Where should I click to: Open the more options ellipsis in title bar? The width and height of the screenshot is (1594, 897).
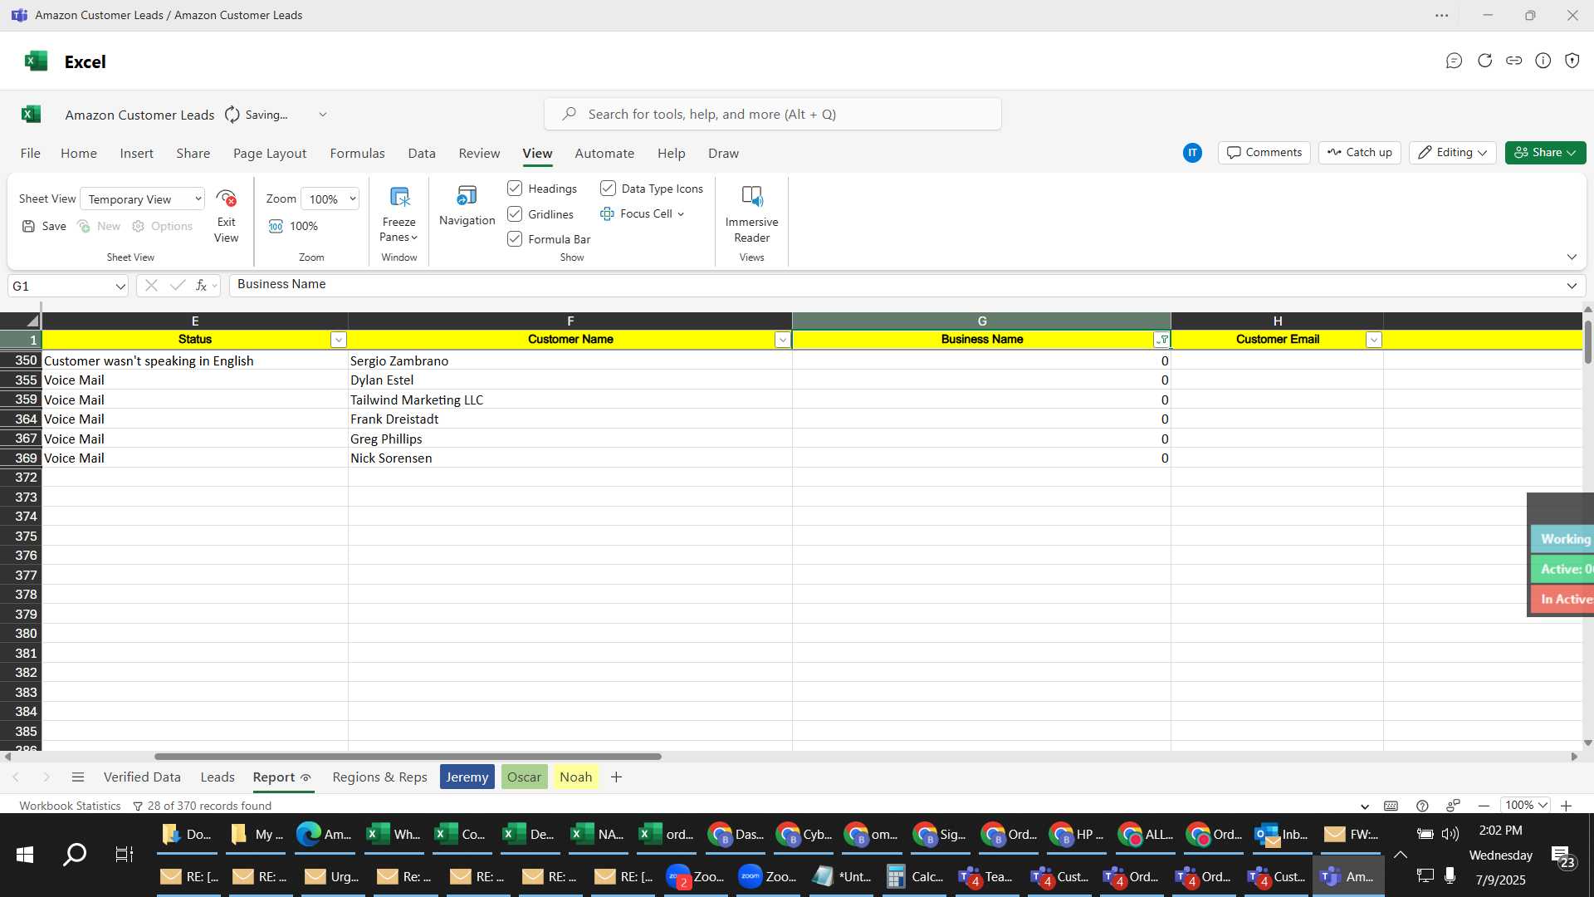[1442, 15]
